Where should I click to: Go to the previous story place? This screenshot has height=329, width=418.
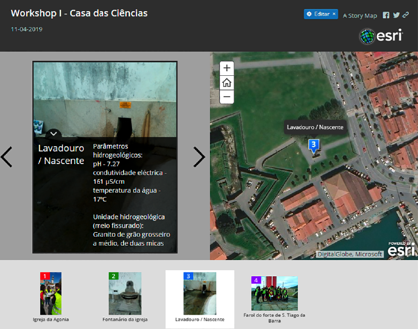pyautogui.click(x=7, y=157)
